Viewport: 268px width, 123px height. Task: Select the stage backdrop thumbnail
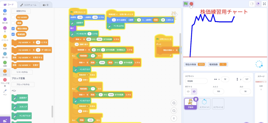coord(261,82)
